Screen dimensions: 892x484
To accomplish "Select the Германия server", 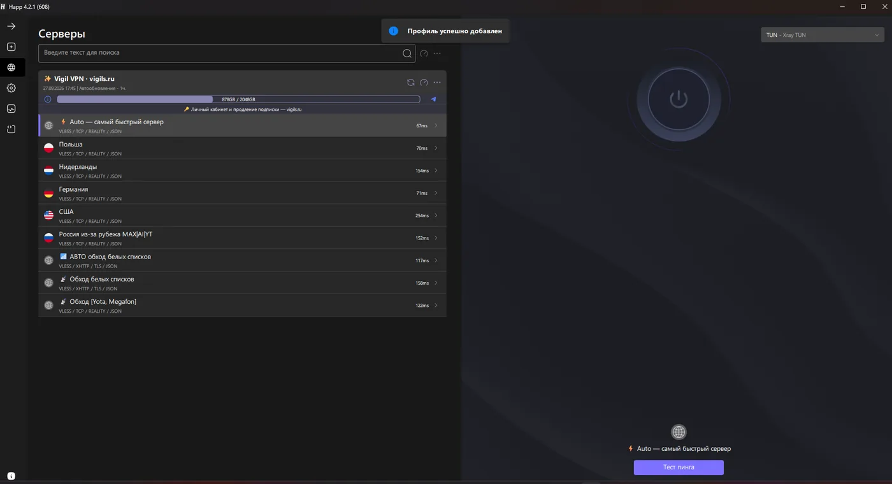I will (x=242, y=193).
